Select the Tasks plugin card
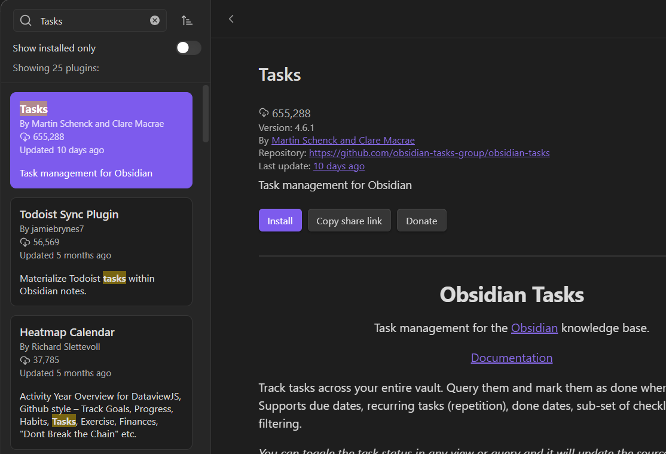The image size is (666, 454). 101,141
